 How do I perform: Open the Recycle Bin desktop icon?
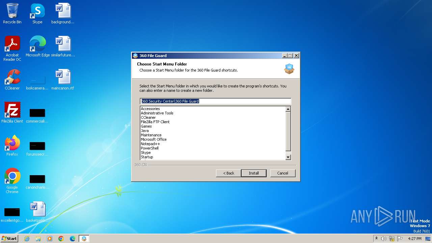point(12,13)
